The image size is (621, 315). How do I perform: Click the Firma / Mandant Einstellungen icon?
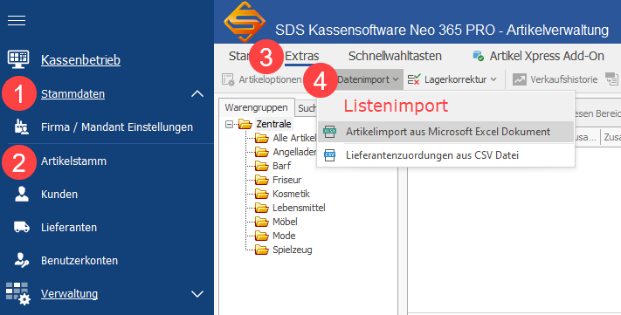pyautogui.click(x=21, y=127)
